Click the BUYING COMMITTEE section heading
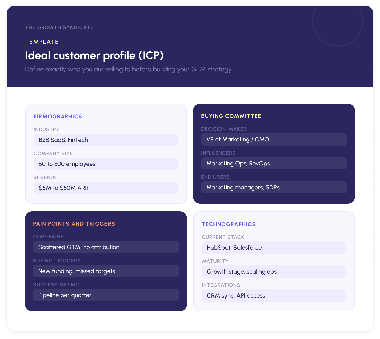 coord(231,116)
